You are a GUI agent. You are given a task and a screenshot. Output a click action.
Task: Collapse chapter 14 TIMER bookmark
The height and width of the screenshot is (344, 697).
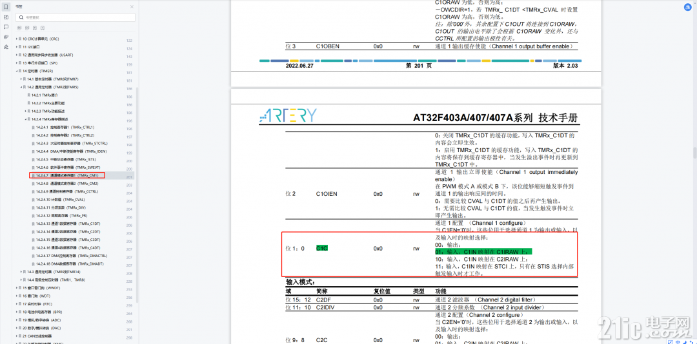[x=16, y=71]
